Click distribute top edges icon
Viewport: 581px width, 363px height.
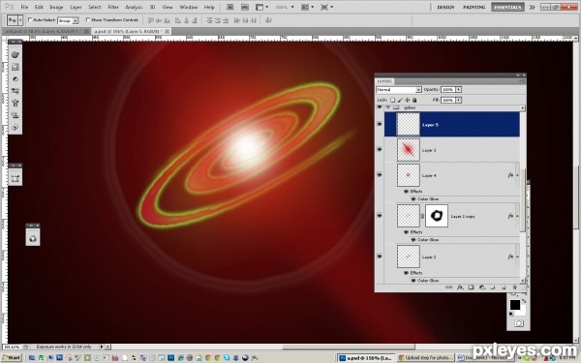pyautogui.click(x=209, y=20)
